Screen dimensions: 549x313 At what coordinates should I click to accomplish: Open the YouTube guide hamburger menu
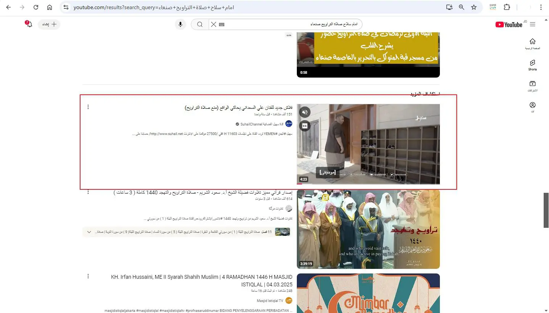tap(533, 24)
